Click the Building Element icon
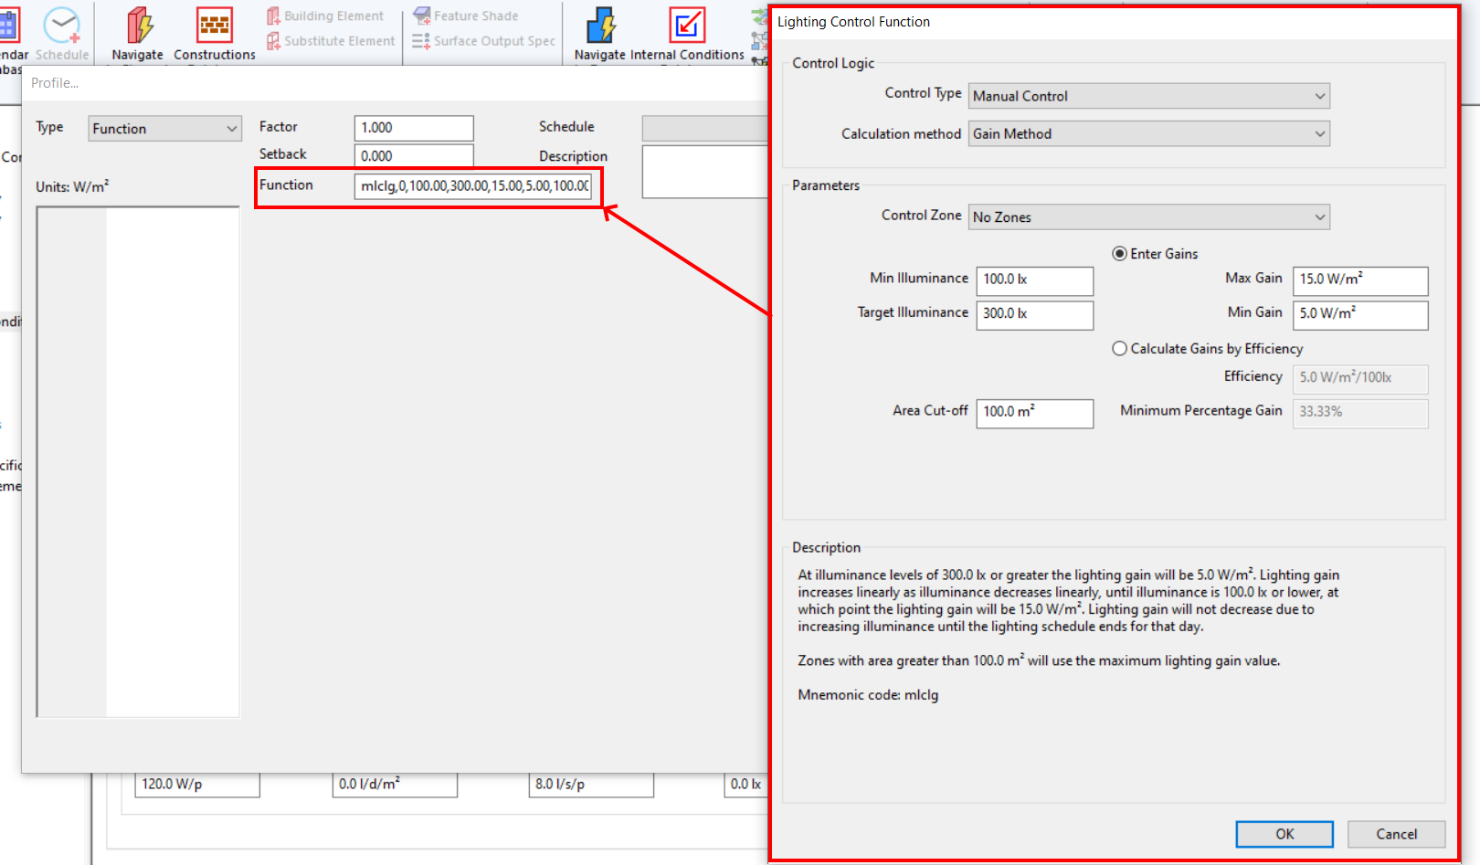Screen dimensions: 1480x865 273,16
